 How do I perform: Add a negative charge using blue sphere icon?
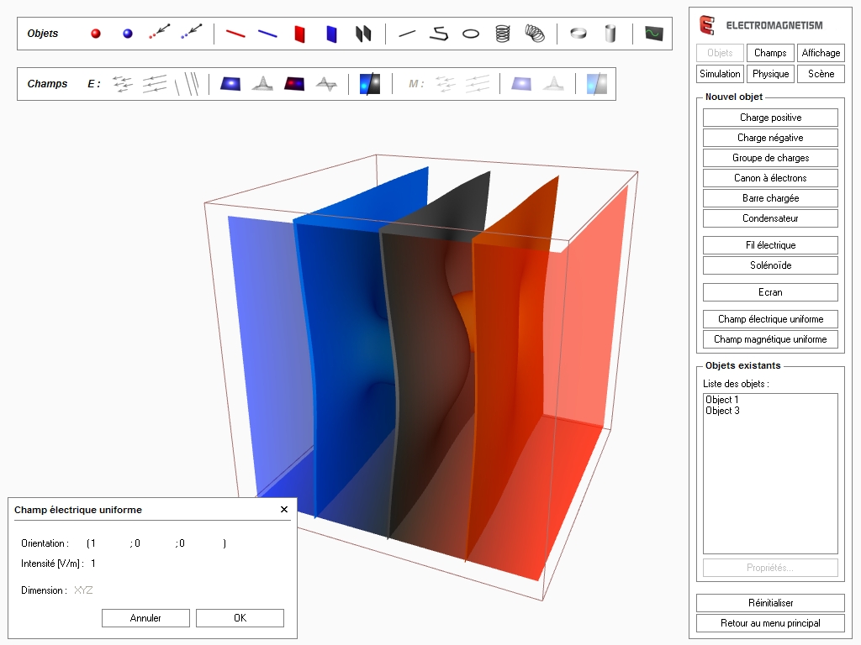click(x=128, y=34)
